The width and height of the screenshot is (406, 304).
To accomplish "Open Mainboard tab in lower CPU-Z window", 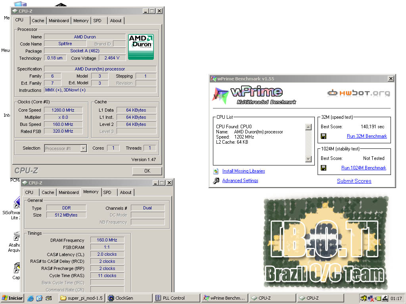I will pos(69,192).
